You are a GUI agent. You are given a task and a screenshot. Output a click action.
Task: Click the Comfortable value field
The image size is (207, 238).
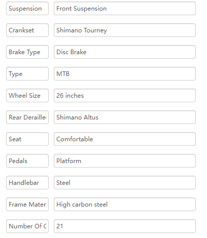125,139
